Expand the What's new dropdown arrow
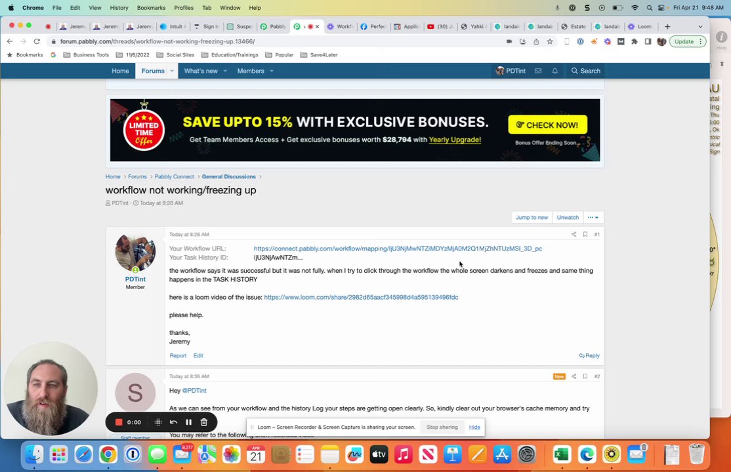731x472 pixels. pos(225,71)
